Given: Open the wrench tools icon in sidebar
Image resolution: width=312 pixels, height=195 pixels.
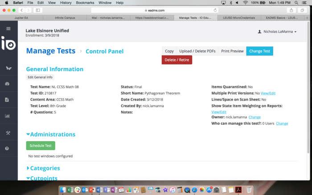Looking at the screenshot, I should 8,133.
